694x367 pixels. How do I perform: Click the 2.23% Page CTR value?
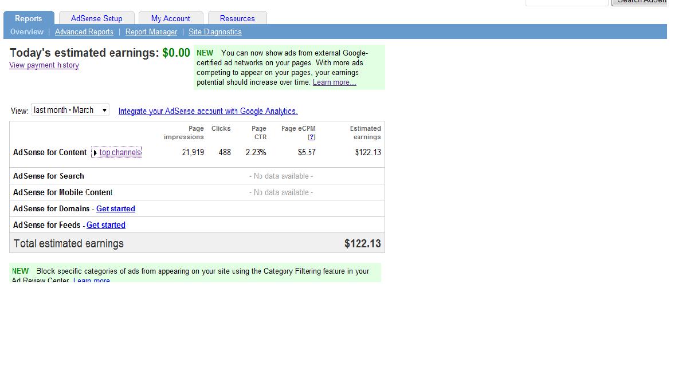pos(256,152)
